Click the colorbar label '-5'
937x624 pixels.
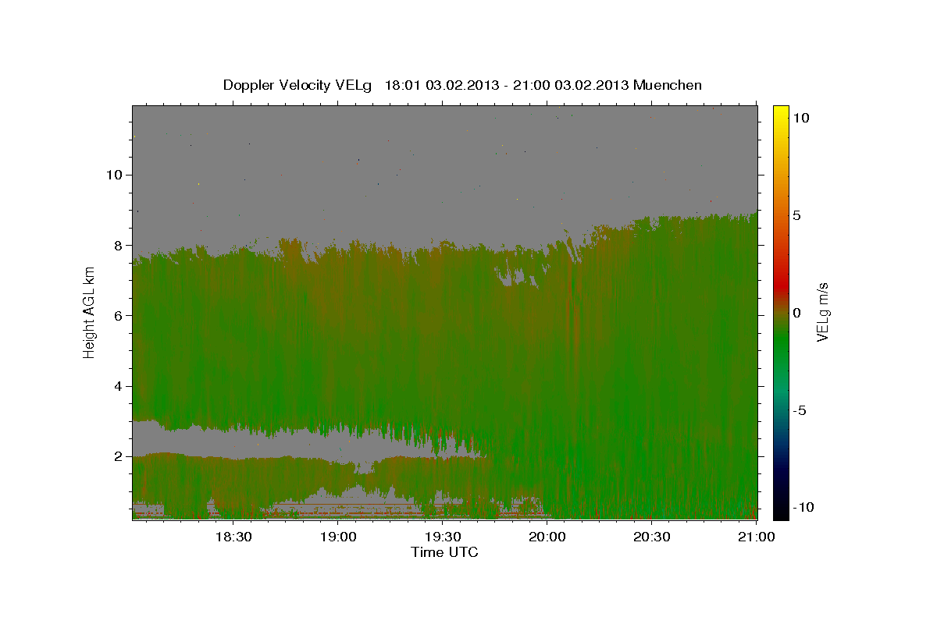tap(800, 411)
